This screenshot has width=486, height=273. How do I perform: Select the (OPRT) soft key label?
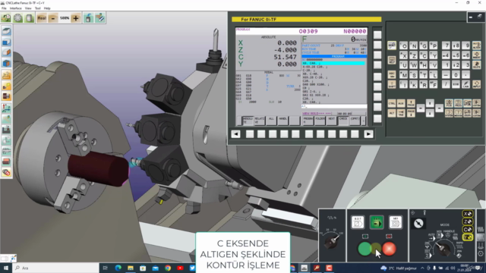click(x=355, y=121)
